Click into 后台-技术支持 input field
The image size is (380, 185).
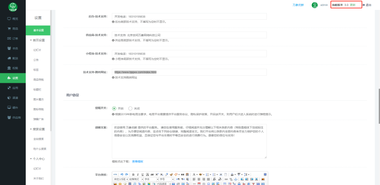point(189,17)
